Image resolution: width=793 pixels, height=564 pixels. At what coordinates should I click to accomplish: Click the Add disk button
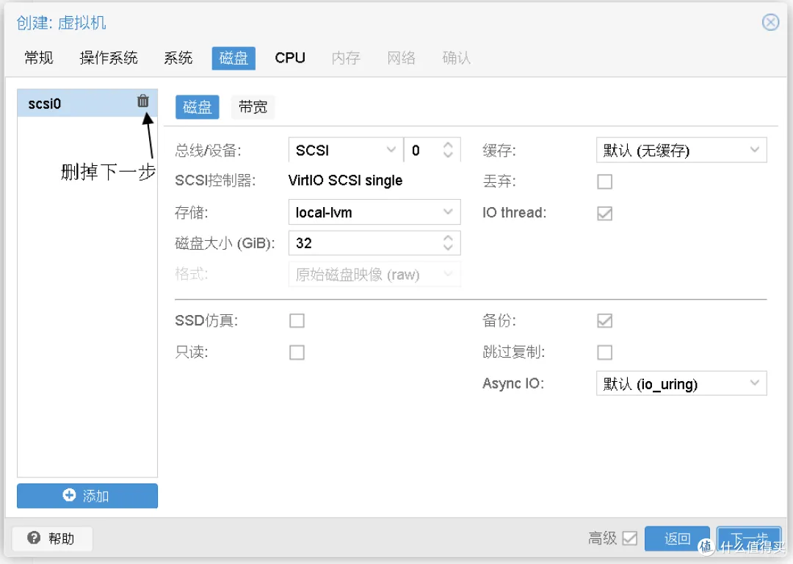(87, 496)
